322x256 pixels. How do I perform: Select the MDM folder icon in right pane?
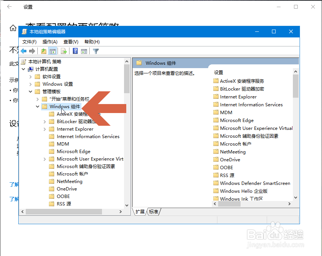click(216, 112)
